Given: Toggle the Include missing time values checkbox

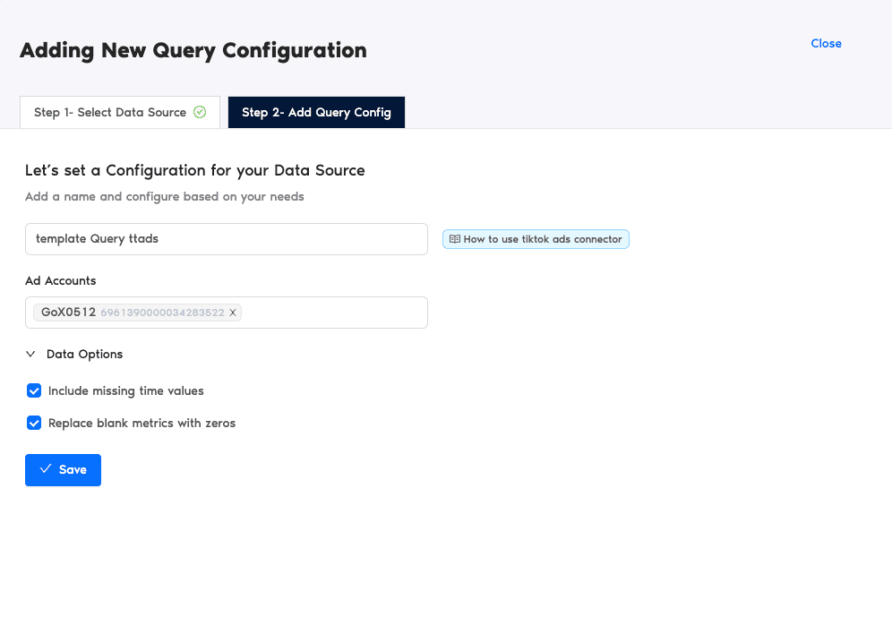Looking at the screenshot, I should 34,390.
